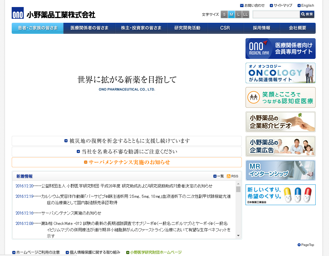The height and width of the screenshot is (256, 329).
Task: Open the 笑顔とこころでつながる認知症医療 banner
Action: pos(281,97)
